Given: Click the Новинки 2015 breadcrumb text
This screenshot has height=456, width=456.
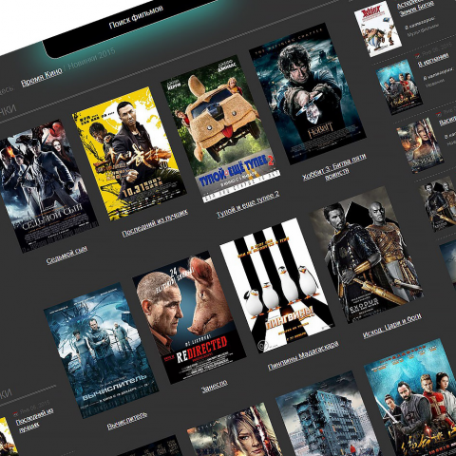Looking at the screenshot, I should click(92, 59).
